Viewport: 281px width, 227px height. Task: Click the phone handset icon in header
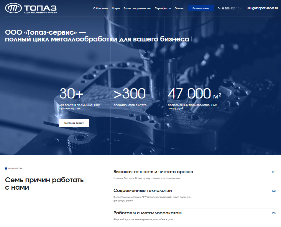click(x=219, y=8)
